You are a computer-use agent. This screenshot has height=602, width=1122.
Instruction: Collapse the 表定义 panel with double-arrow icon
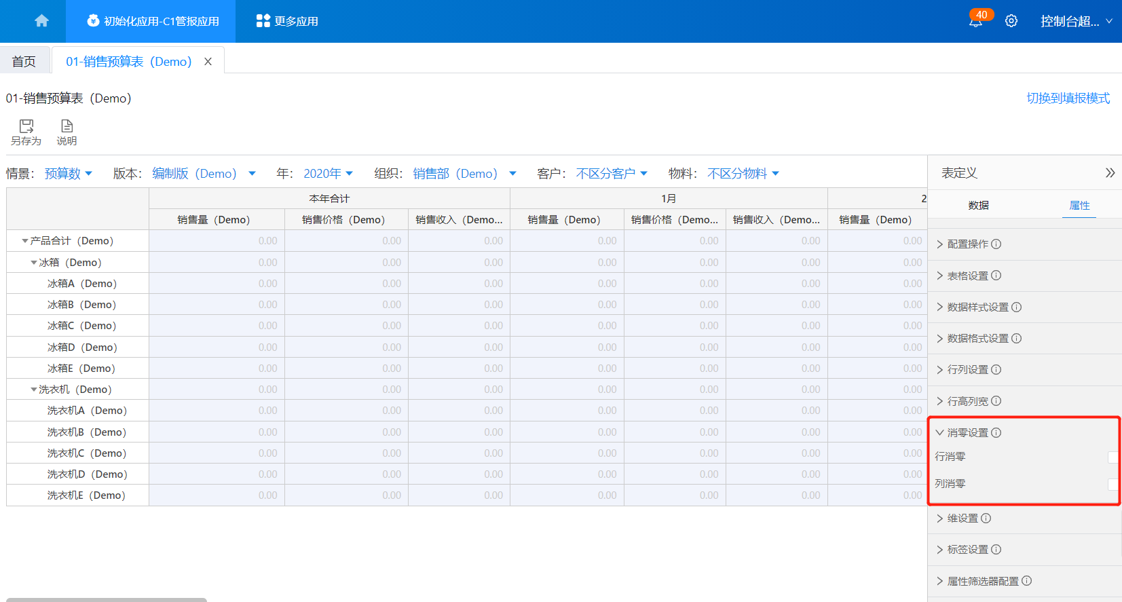(x=1110, y=173)
